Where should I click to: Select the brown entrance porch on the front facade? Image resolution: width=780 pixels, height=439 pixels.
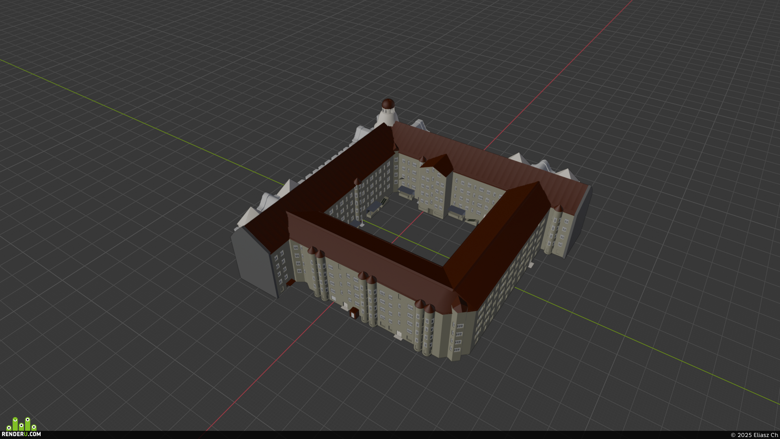coord(353,313)
